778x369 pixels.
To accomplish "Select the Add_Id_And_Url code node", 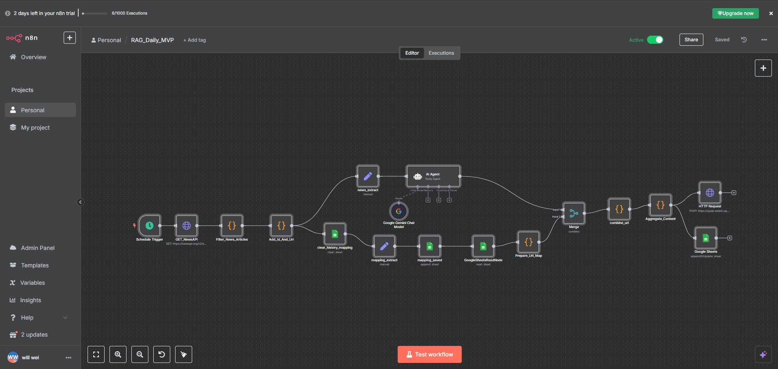I will click(x=281, y=226).
